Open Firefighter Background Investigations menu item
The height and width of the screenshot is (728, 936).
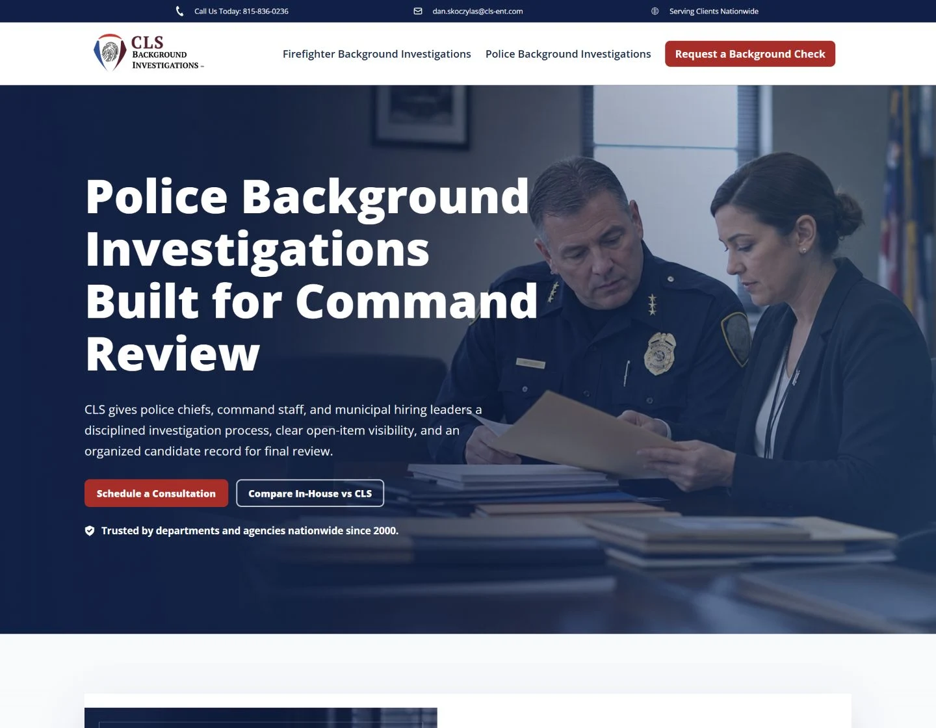(x=377, y=54)
